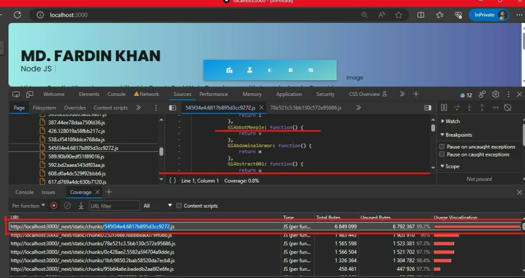Open Read aloud icon in address bar
525x278 pixels.
point(381,14)
